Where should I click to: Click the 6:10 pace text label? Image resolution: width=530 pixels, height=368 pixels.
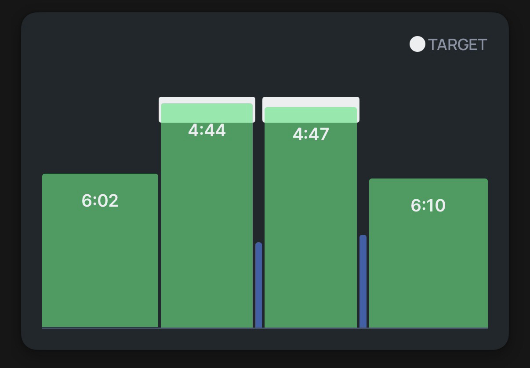coord(428,206)
